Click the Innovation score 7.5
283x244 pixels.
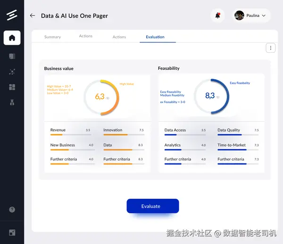(141, 130)
